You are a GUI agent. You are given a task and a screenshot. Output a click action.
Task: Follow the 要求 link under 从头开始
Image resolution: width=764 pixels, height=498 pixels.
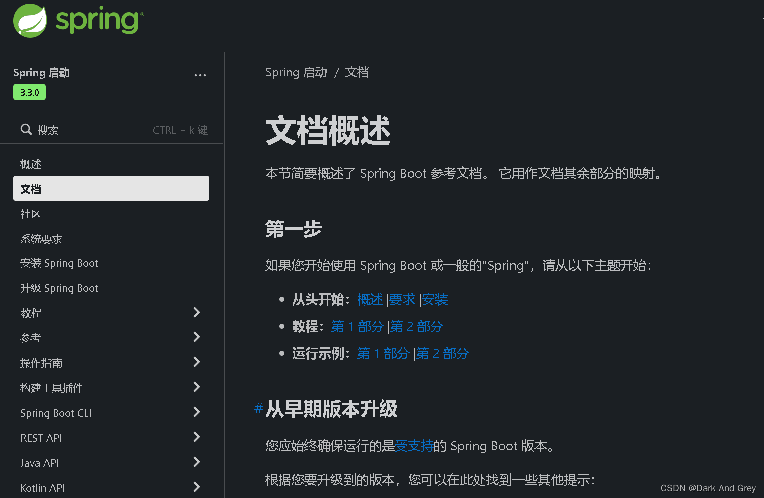(x=402, y=300)
